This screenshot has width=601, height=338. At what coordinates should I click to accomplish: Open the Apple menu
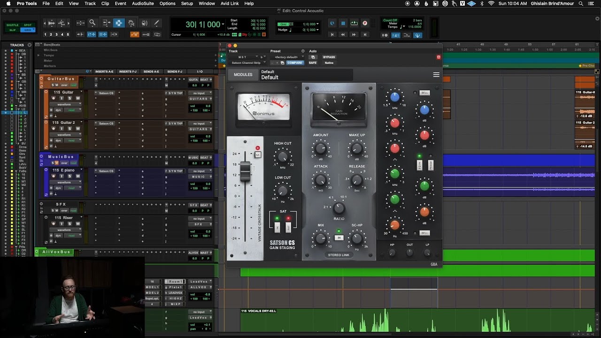pos(8,3)
